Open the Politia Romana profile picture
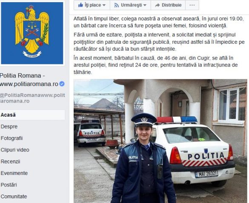The height and width of the screenshot is (203, 249). 32,33
